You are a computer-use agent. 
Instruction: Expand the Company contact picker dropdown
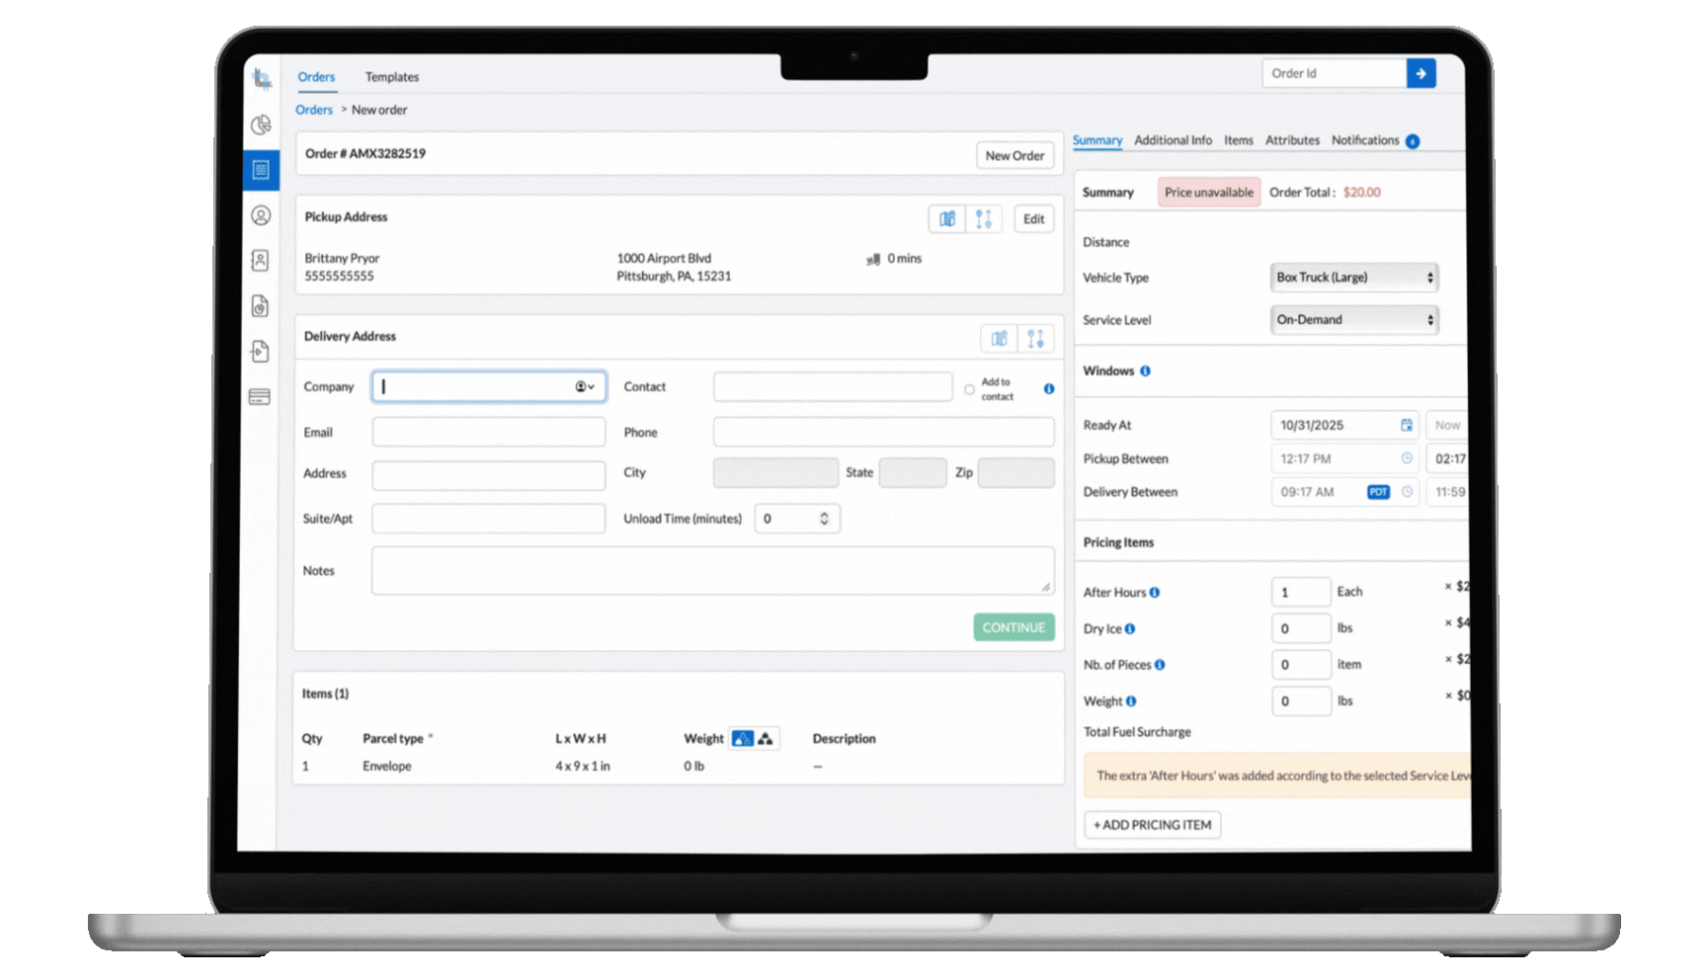[x=585, y=387]
